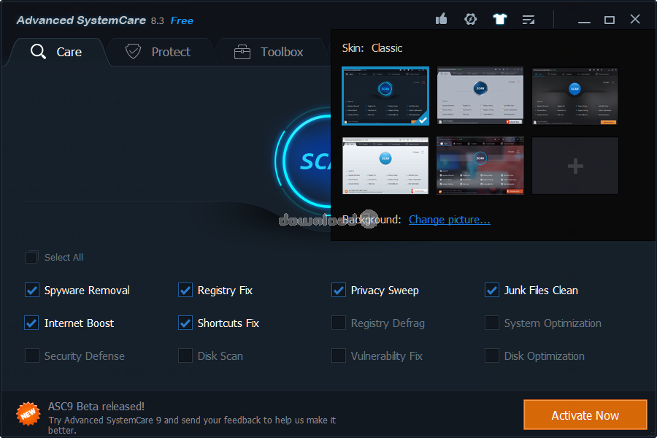Click the Activate Now button
This screenshot has height=438, width=657.
(x=585, y=415)
